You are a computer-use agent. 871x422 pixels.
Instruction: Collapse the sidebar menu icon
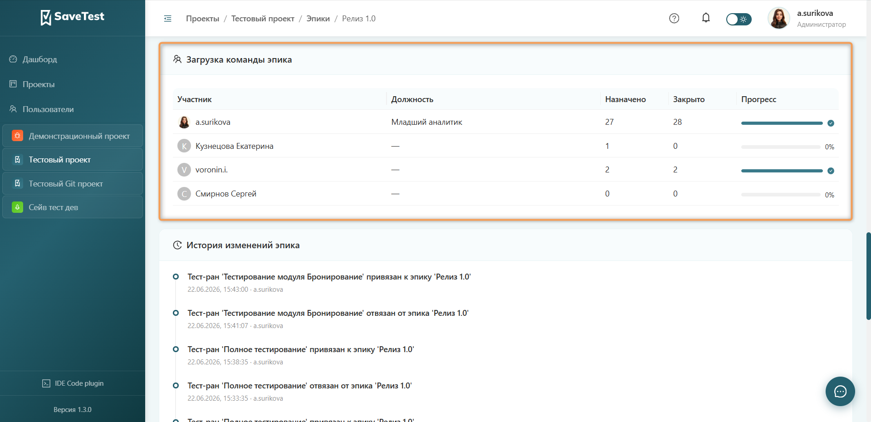point(168,19)
